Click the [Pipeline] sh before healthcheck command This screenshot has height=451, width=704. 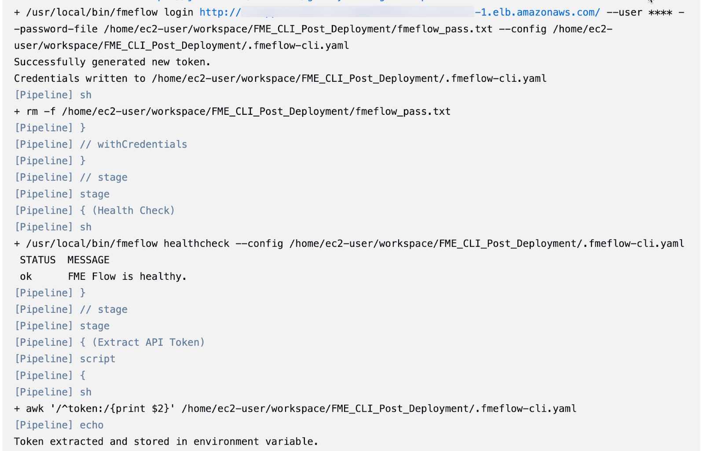pos(53,227)
